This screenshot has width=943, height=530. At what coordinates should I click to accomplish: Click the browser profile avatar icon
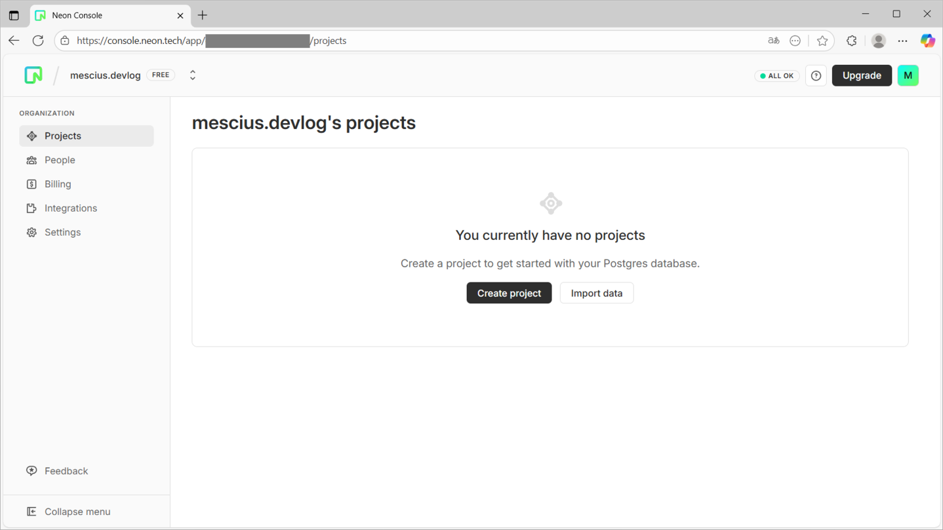(879, 41)
